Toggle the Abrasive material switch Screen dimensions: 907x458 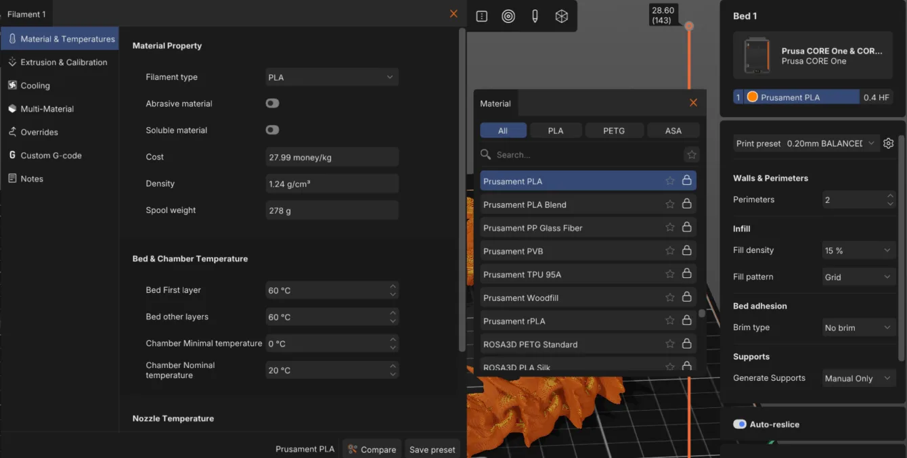tap(272, 104)
